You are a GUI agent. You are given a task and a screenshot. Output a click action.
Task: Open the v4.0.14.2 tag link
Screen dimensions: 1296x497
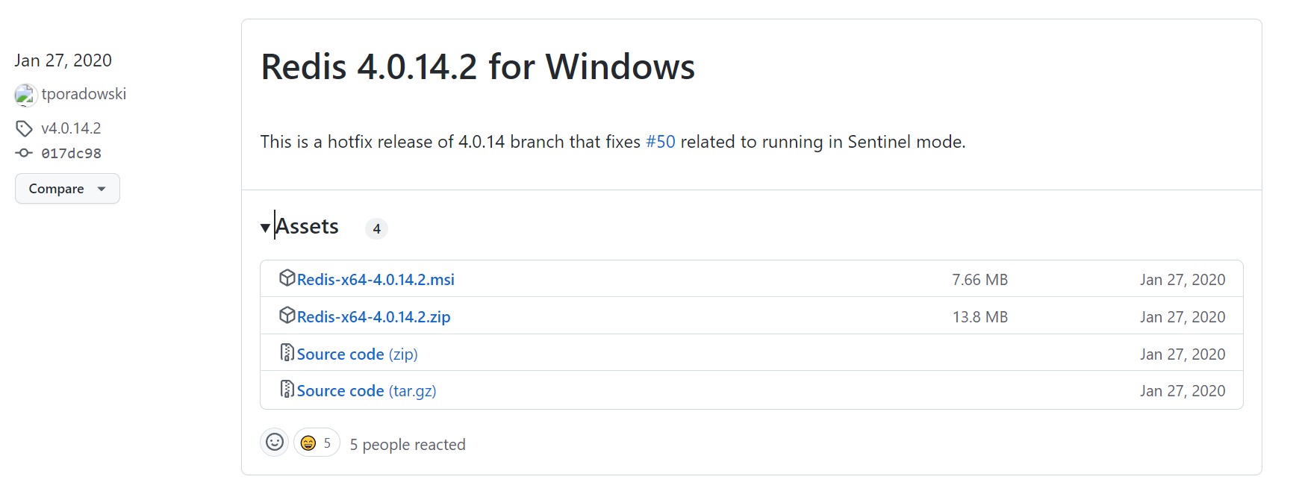71,128
